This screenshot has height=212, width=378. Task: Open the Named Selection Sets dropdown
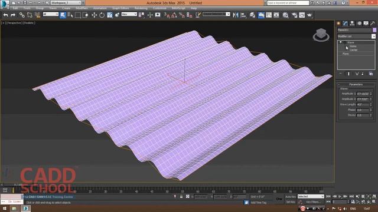[x=216, y=14]
